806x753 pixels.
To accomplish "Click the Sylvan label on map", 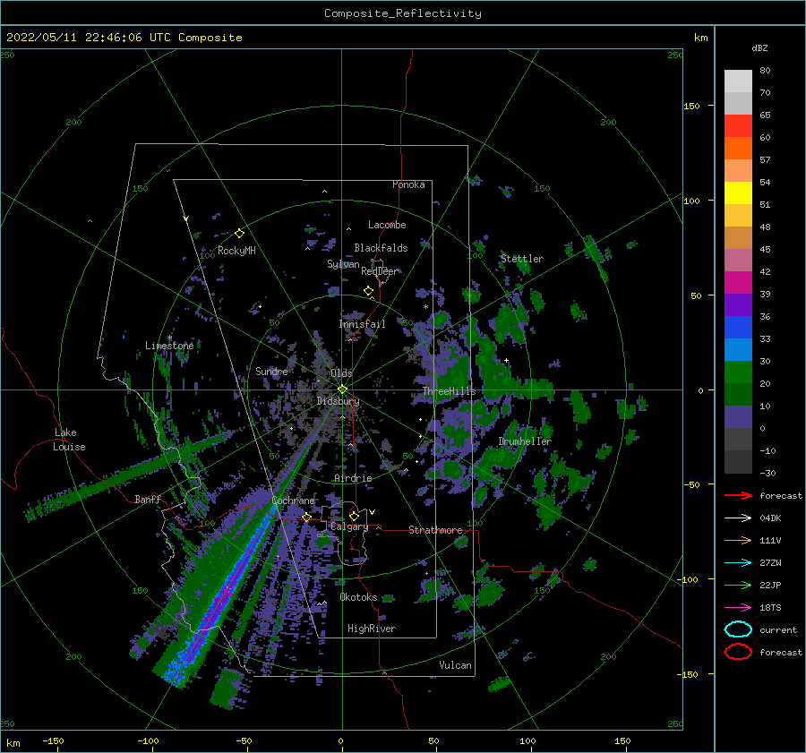I will 343,264.
